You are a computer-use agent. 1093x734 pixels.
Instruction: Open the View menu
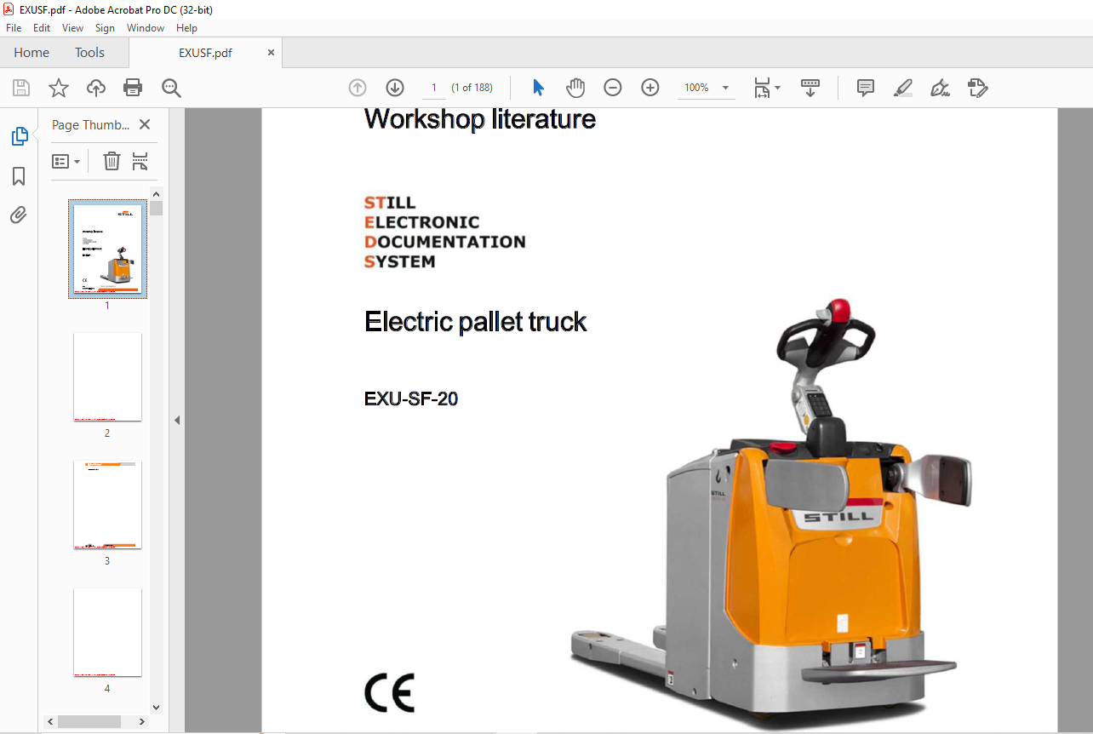click(73, 28)
